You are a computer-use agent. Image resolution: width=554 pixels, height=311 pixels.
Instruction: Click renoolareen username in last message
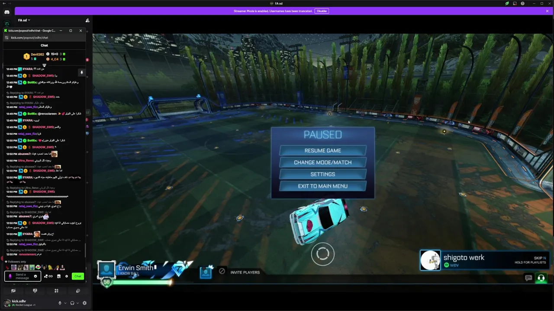[x=27, y=254]
